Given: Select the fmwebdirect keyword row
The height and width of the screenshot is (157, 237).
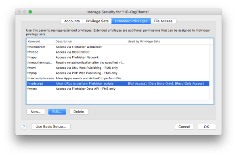Looking at the screenshot, I should 118,47.
